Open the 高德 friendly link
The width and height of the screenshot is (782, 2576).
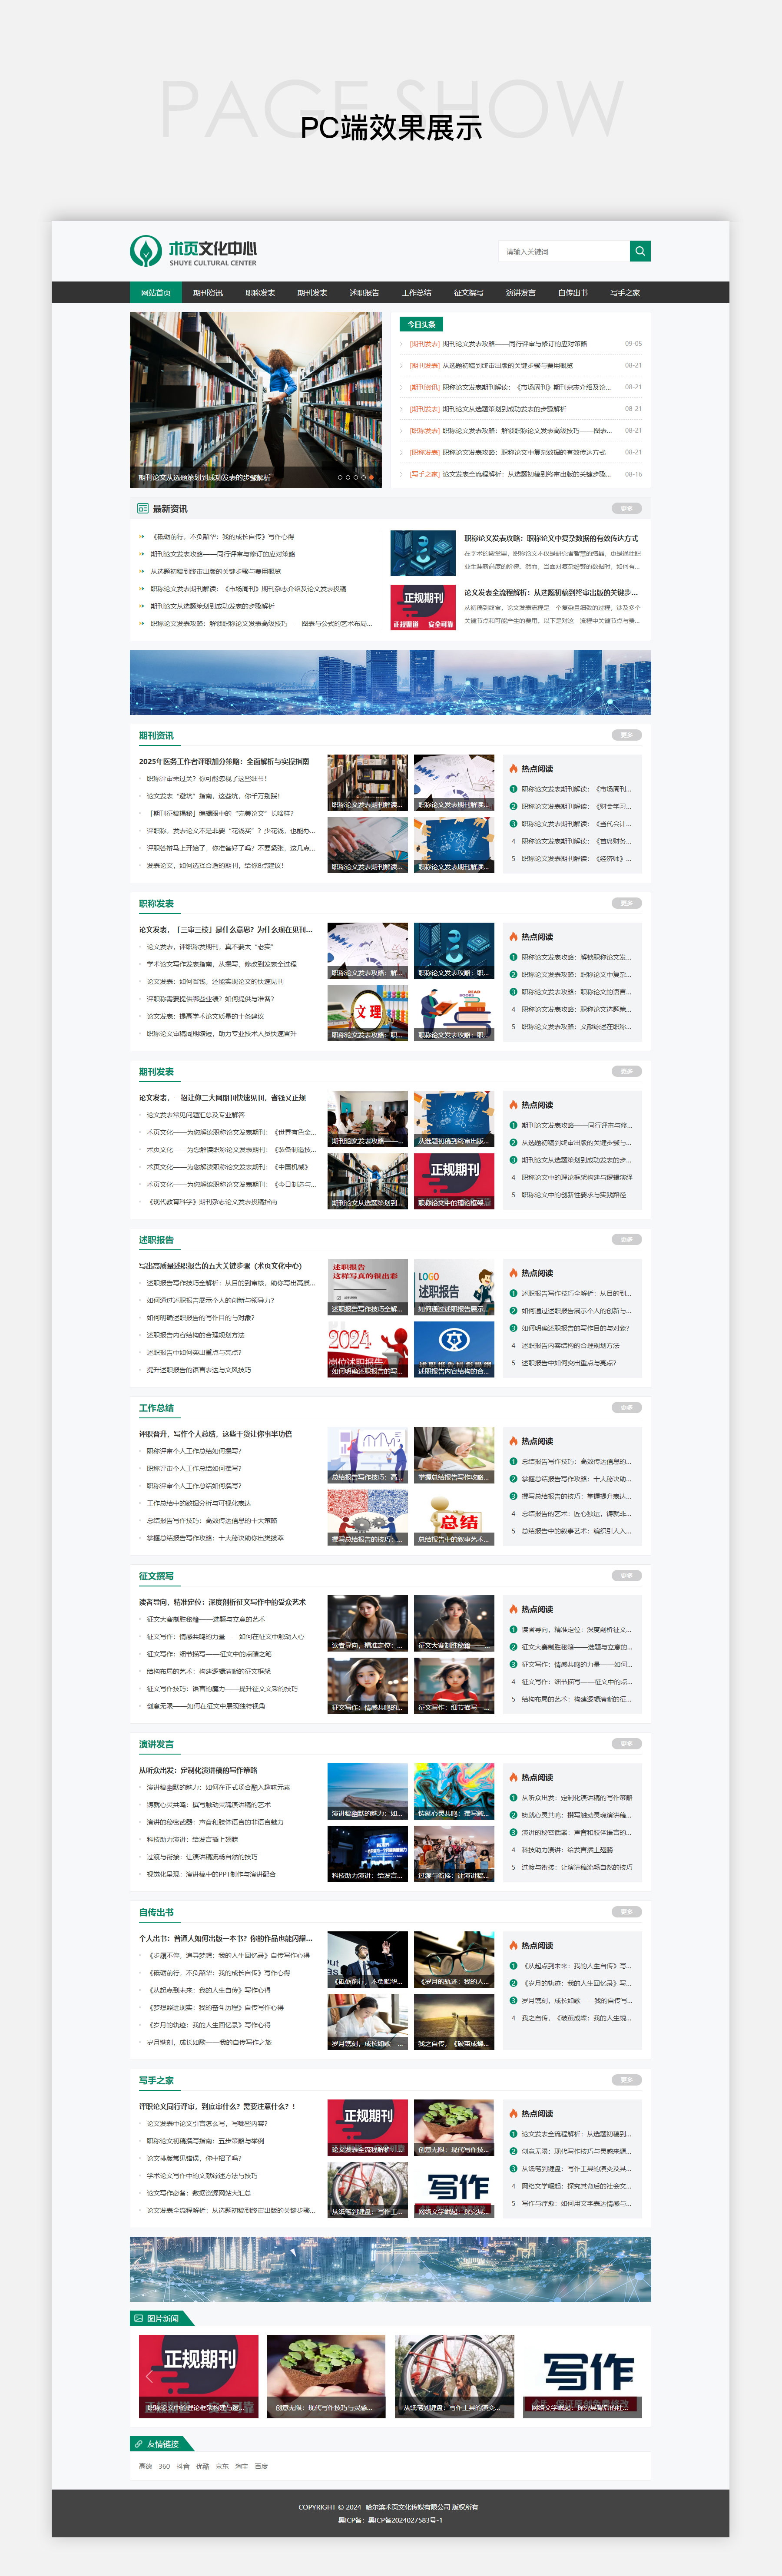145,2467
